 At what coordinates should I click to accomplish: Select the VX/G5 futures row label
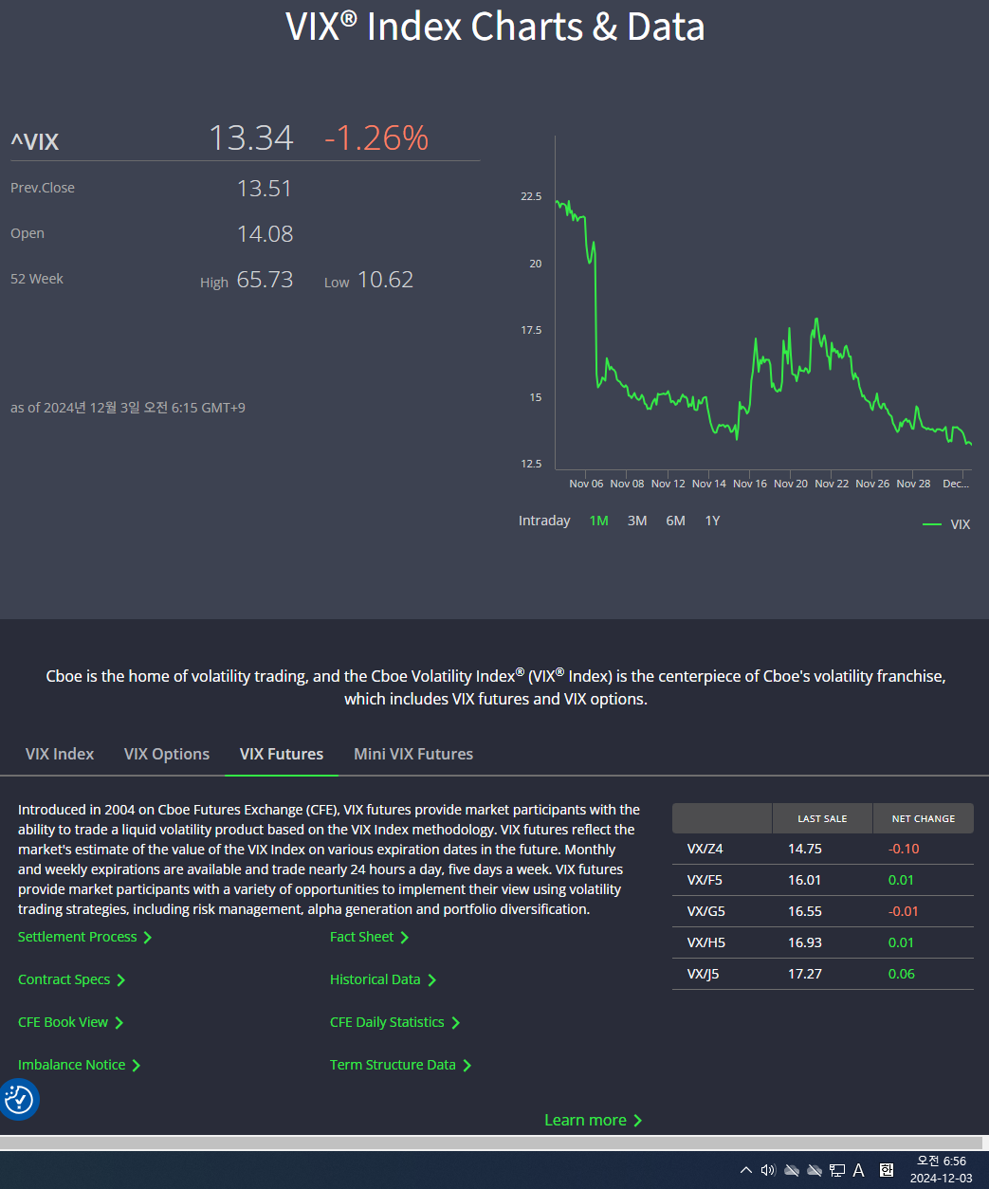point(705,911)
